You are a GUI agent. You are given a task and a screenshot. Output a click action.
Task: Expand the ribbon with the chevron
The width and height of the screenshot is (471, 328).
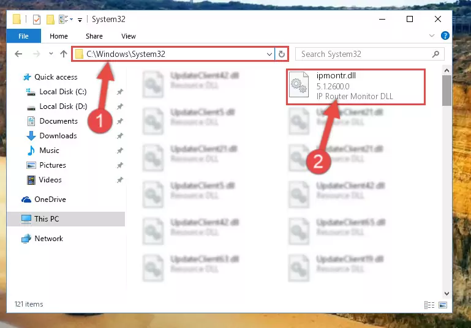click(432, 35)
